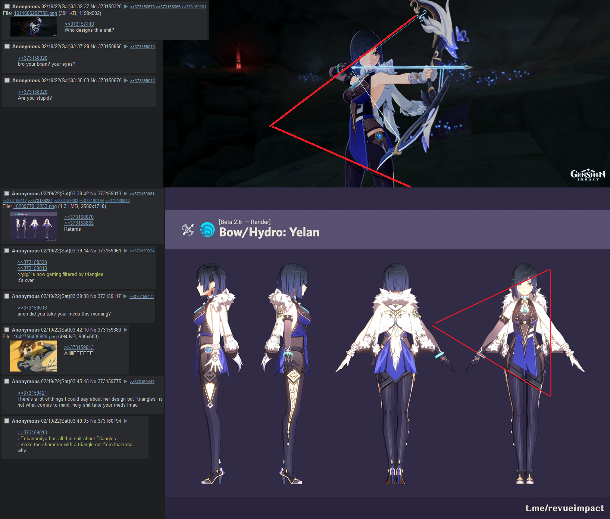This screenshot has height=519, width=610.
Task: Open the post menu arrow for No.373159383
Action: click(x=126, y=330)
